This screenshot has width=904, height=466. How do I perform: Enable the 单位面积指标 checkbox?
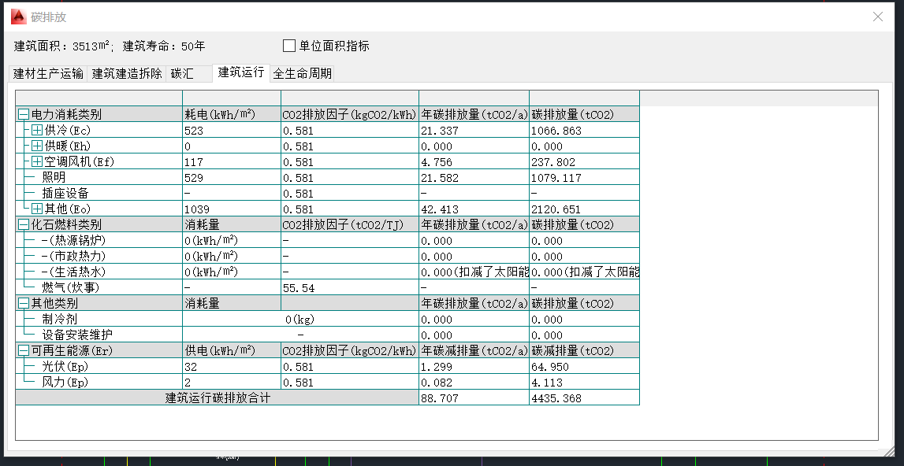(x=289, y=46)
